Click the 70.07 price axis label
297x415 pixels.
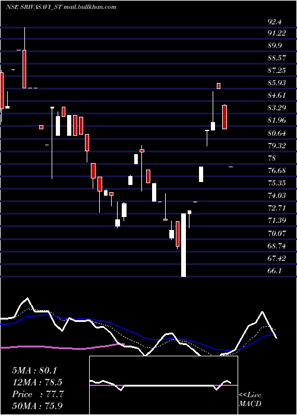point(277,234)
